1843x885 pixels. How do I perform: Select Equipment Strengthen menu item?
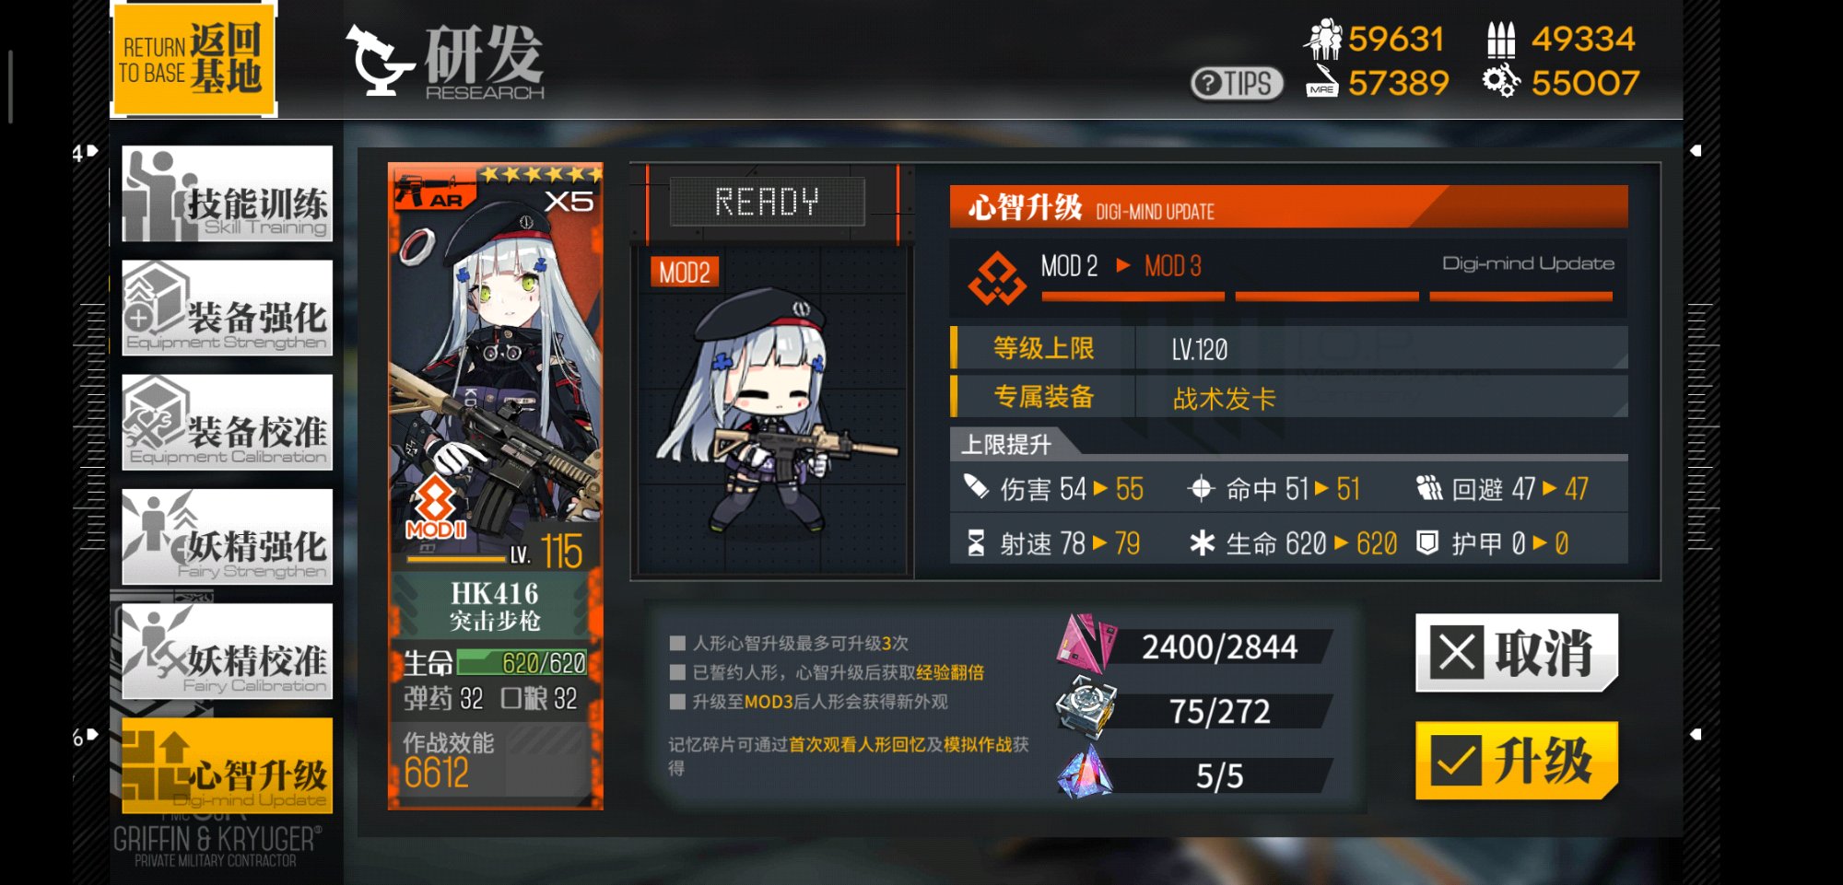(227, 309)
